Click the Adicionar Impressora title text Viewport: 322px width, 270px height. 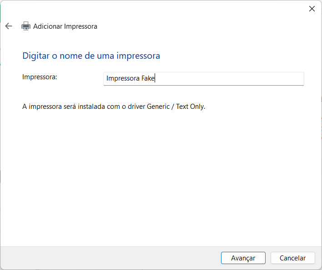pyautogui.click(x=65, y=26)
